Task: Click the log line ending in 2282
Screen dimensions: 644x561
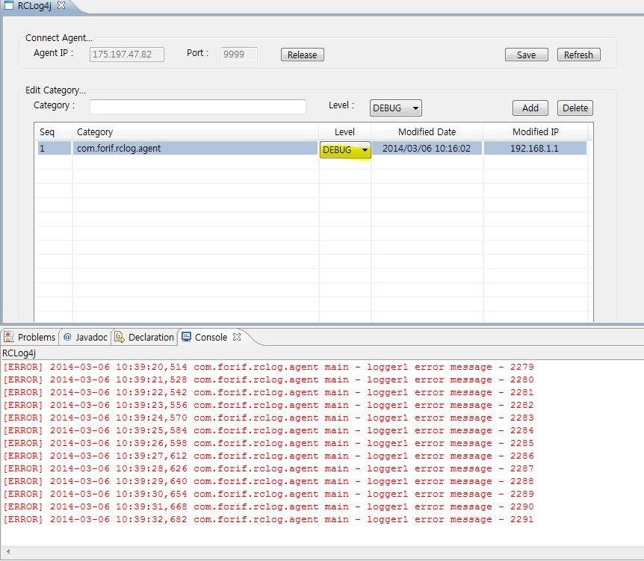Action: [x=268, y=406]
